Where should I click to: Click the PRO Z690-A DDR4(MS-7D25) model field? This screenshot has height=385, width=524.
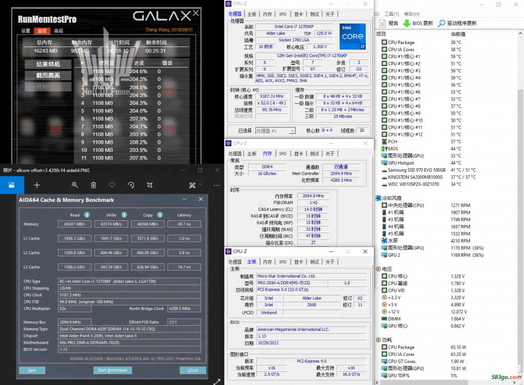(x=291, y=283)
